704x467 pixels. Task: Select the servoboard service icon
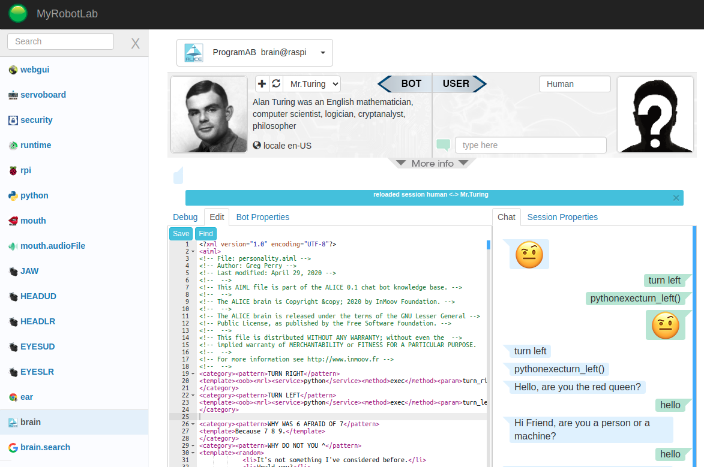click(13, 95)
